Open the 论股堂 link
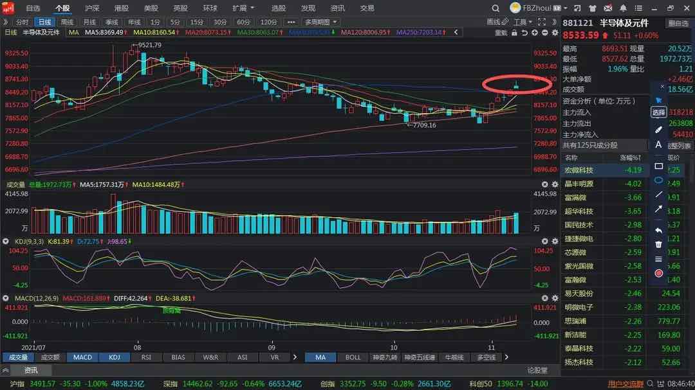695x390 pixels. (x=537, y=370)
